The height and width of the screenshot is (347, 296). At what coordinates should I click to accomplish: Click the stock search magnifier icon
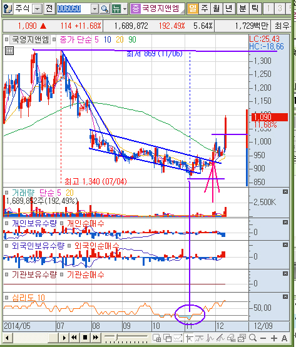(x=105, y=9)
